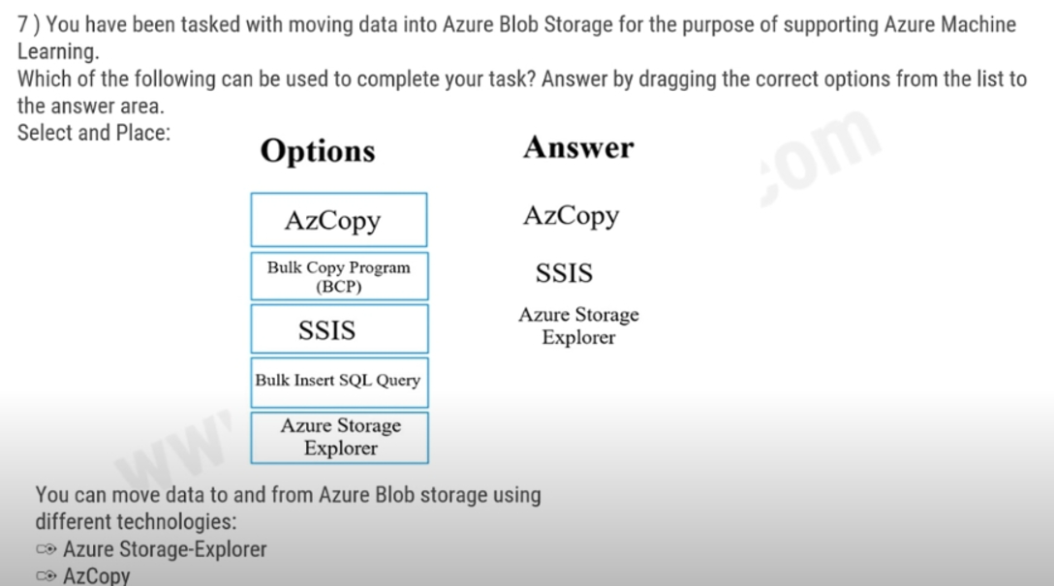Click the Azure Storage-Explorer bullet icon
The width and height of the screenshot is (1054, 586).
pyautogui.click(x=46, y=550)
